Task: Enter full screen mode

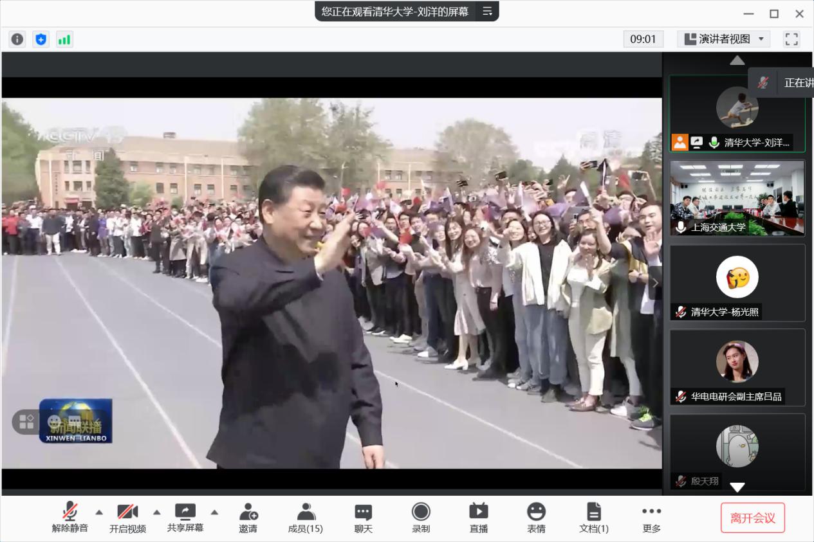Action: point(791,39)
